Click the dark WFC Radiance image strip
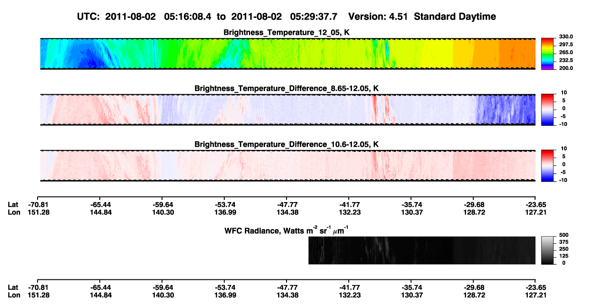 point(422,251)
